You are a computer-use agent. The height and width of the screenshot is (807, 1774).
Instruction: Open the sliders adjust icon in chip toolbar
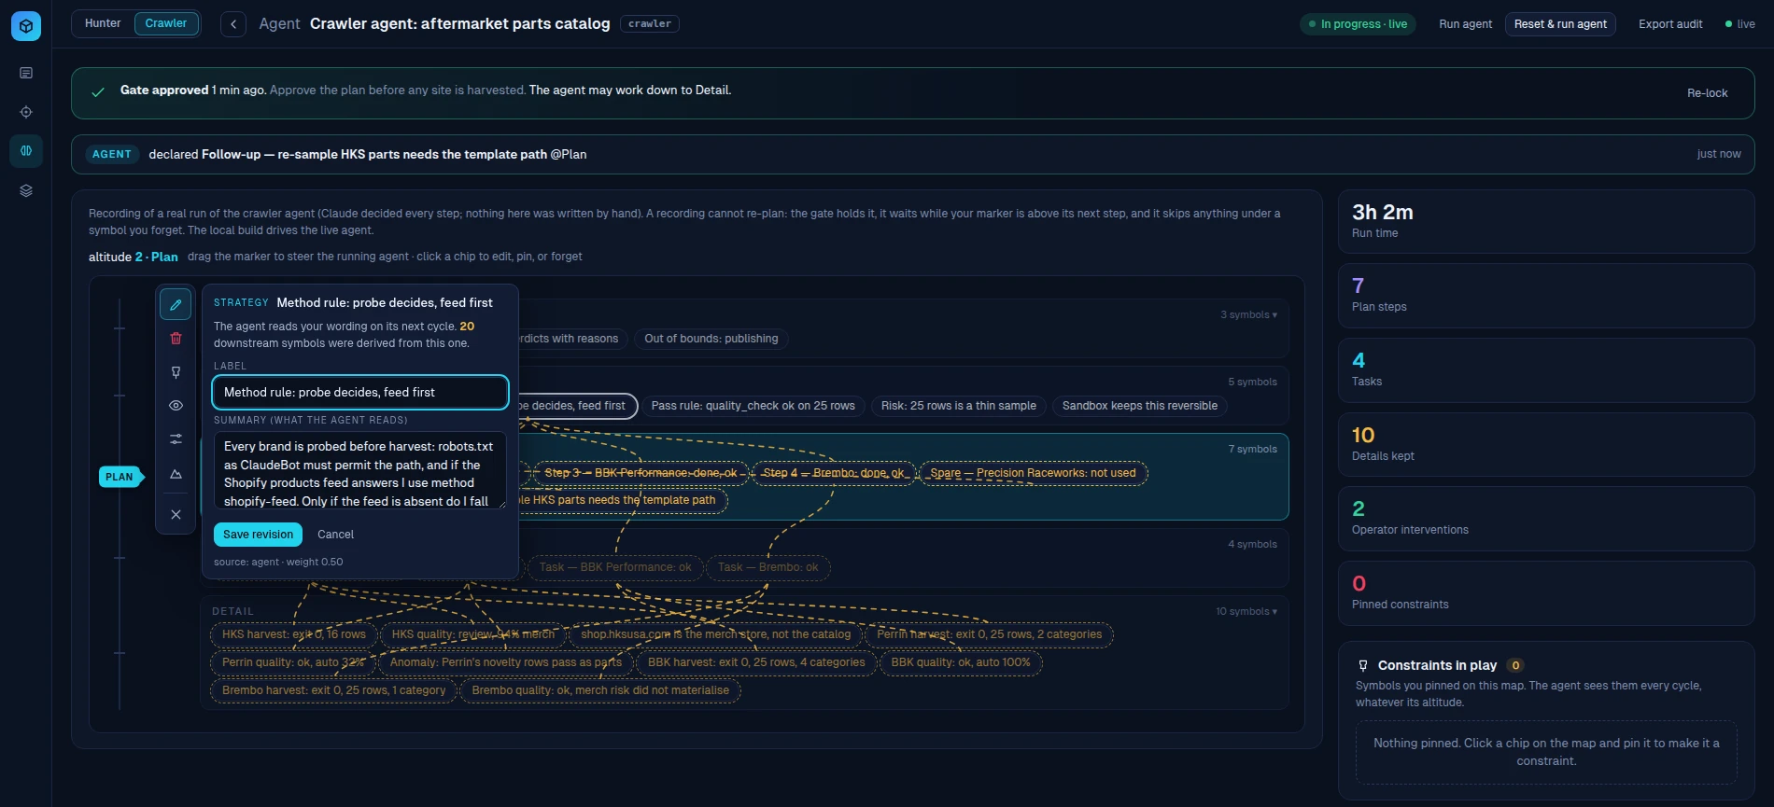point(176,439)
